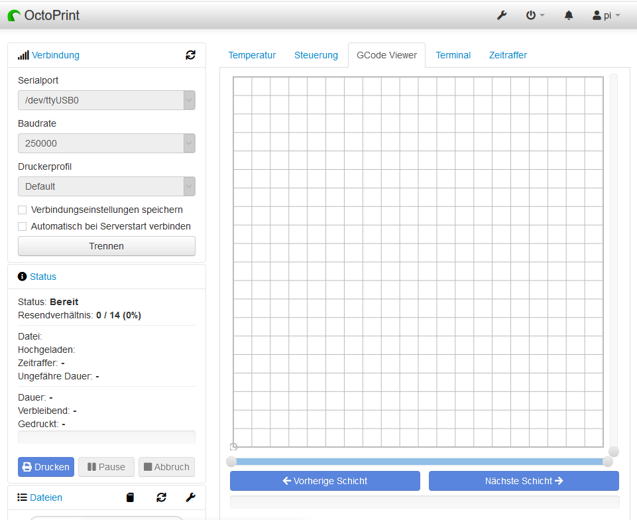The width and height of the screenshot is (637, 520).
Task: Click the vertical layer slider handle
Action: coord(614,451)
